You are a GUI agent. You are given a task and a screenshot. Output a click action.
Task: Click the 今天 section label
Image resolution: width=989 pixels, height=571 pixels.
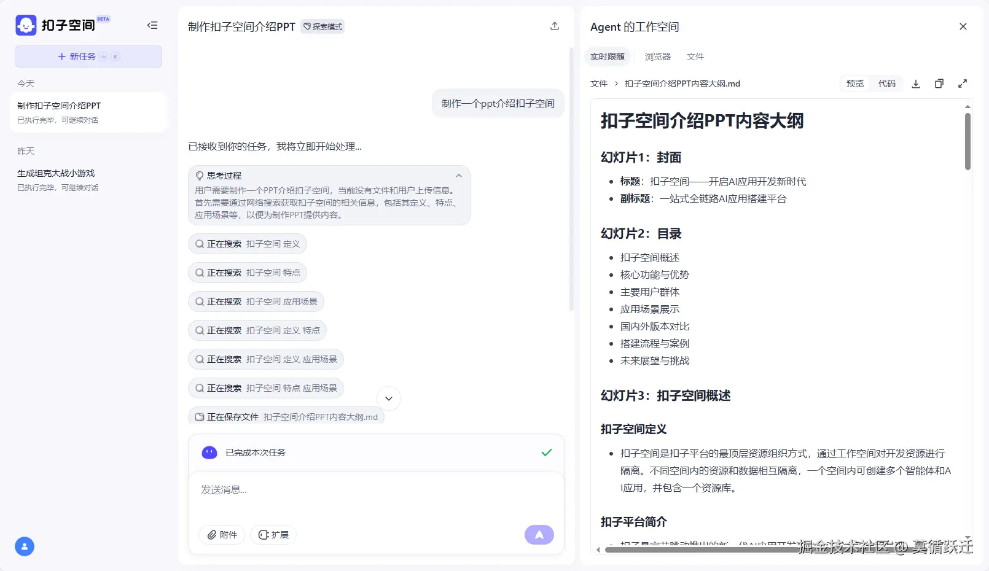point(26,84)
